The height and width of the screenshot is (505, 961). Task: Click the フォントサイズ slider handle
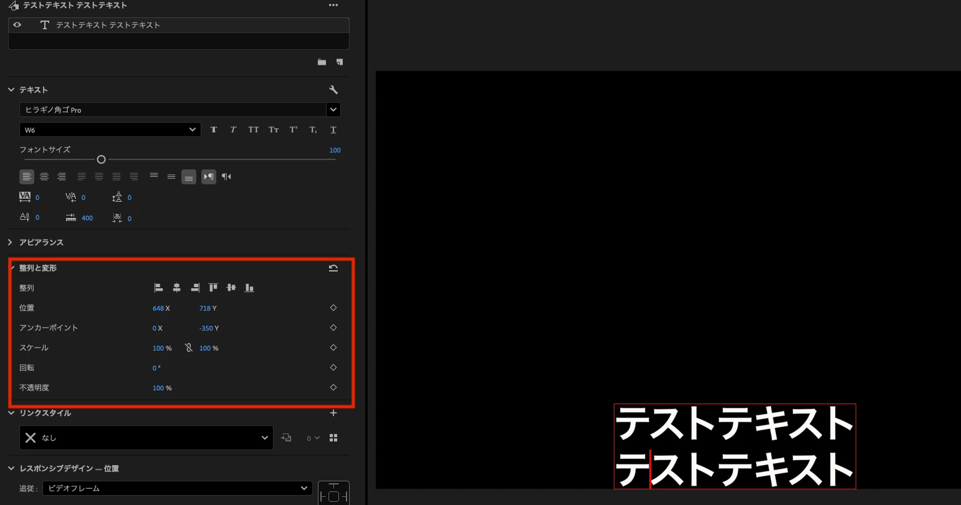pos(101,159)
